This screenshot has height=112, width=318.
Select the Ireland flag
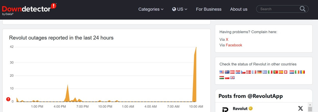click(x=297, y=72)
